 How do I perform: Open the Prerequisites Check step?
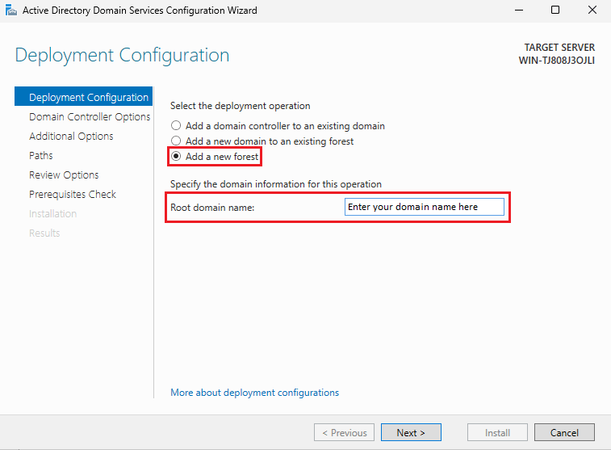click(73, 194)
